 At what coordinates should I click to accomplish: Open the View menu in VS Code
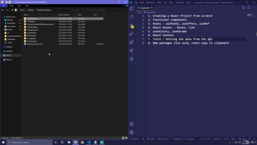pos(159,2)
